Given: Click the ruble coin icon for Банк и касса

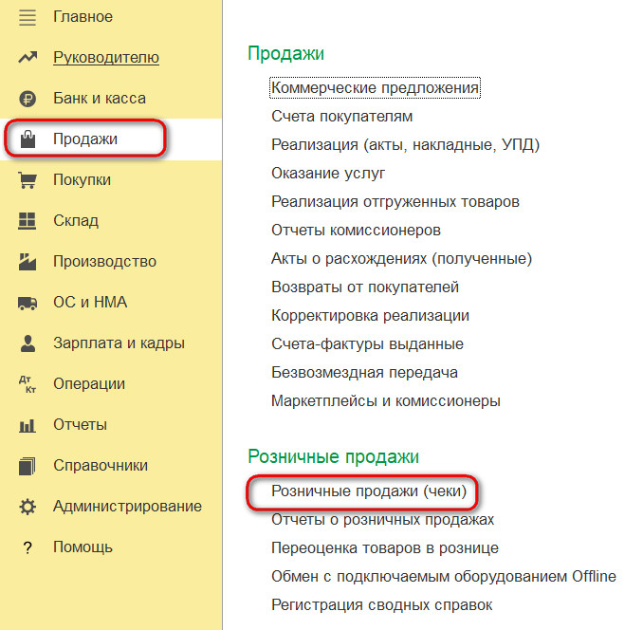Looking at the screenshot, I should (28, 99).
